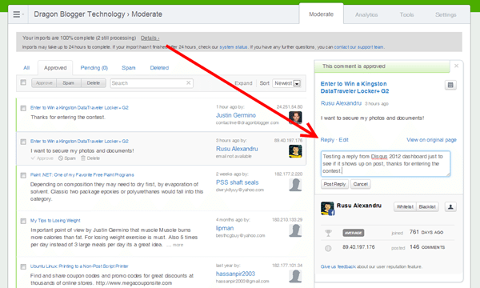This screenshot has width=480, height=288.
Task: Click the IP address 89.40.197.176 in panel
Action: pos(358,247)
